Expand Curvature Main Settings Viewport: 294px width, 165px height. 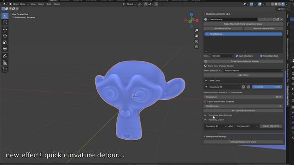click(205, 115)
